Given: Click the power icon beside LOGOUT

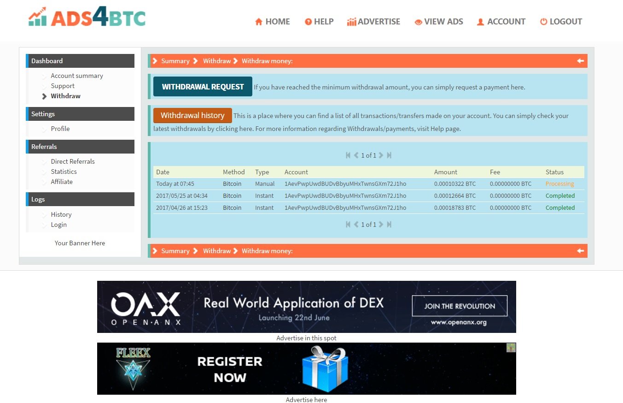Looking at the screenshot, I should click(544, 22).
